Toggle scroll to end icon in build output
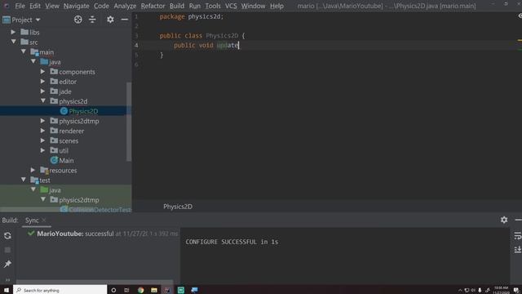Image resolution: width=522 pixels, height=294 pixels. coord(517,249)
